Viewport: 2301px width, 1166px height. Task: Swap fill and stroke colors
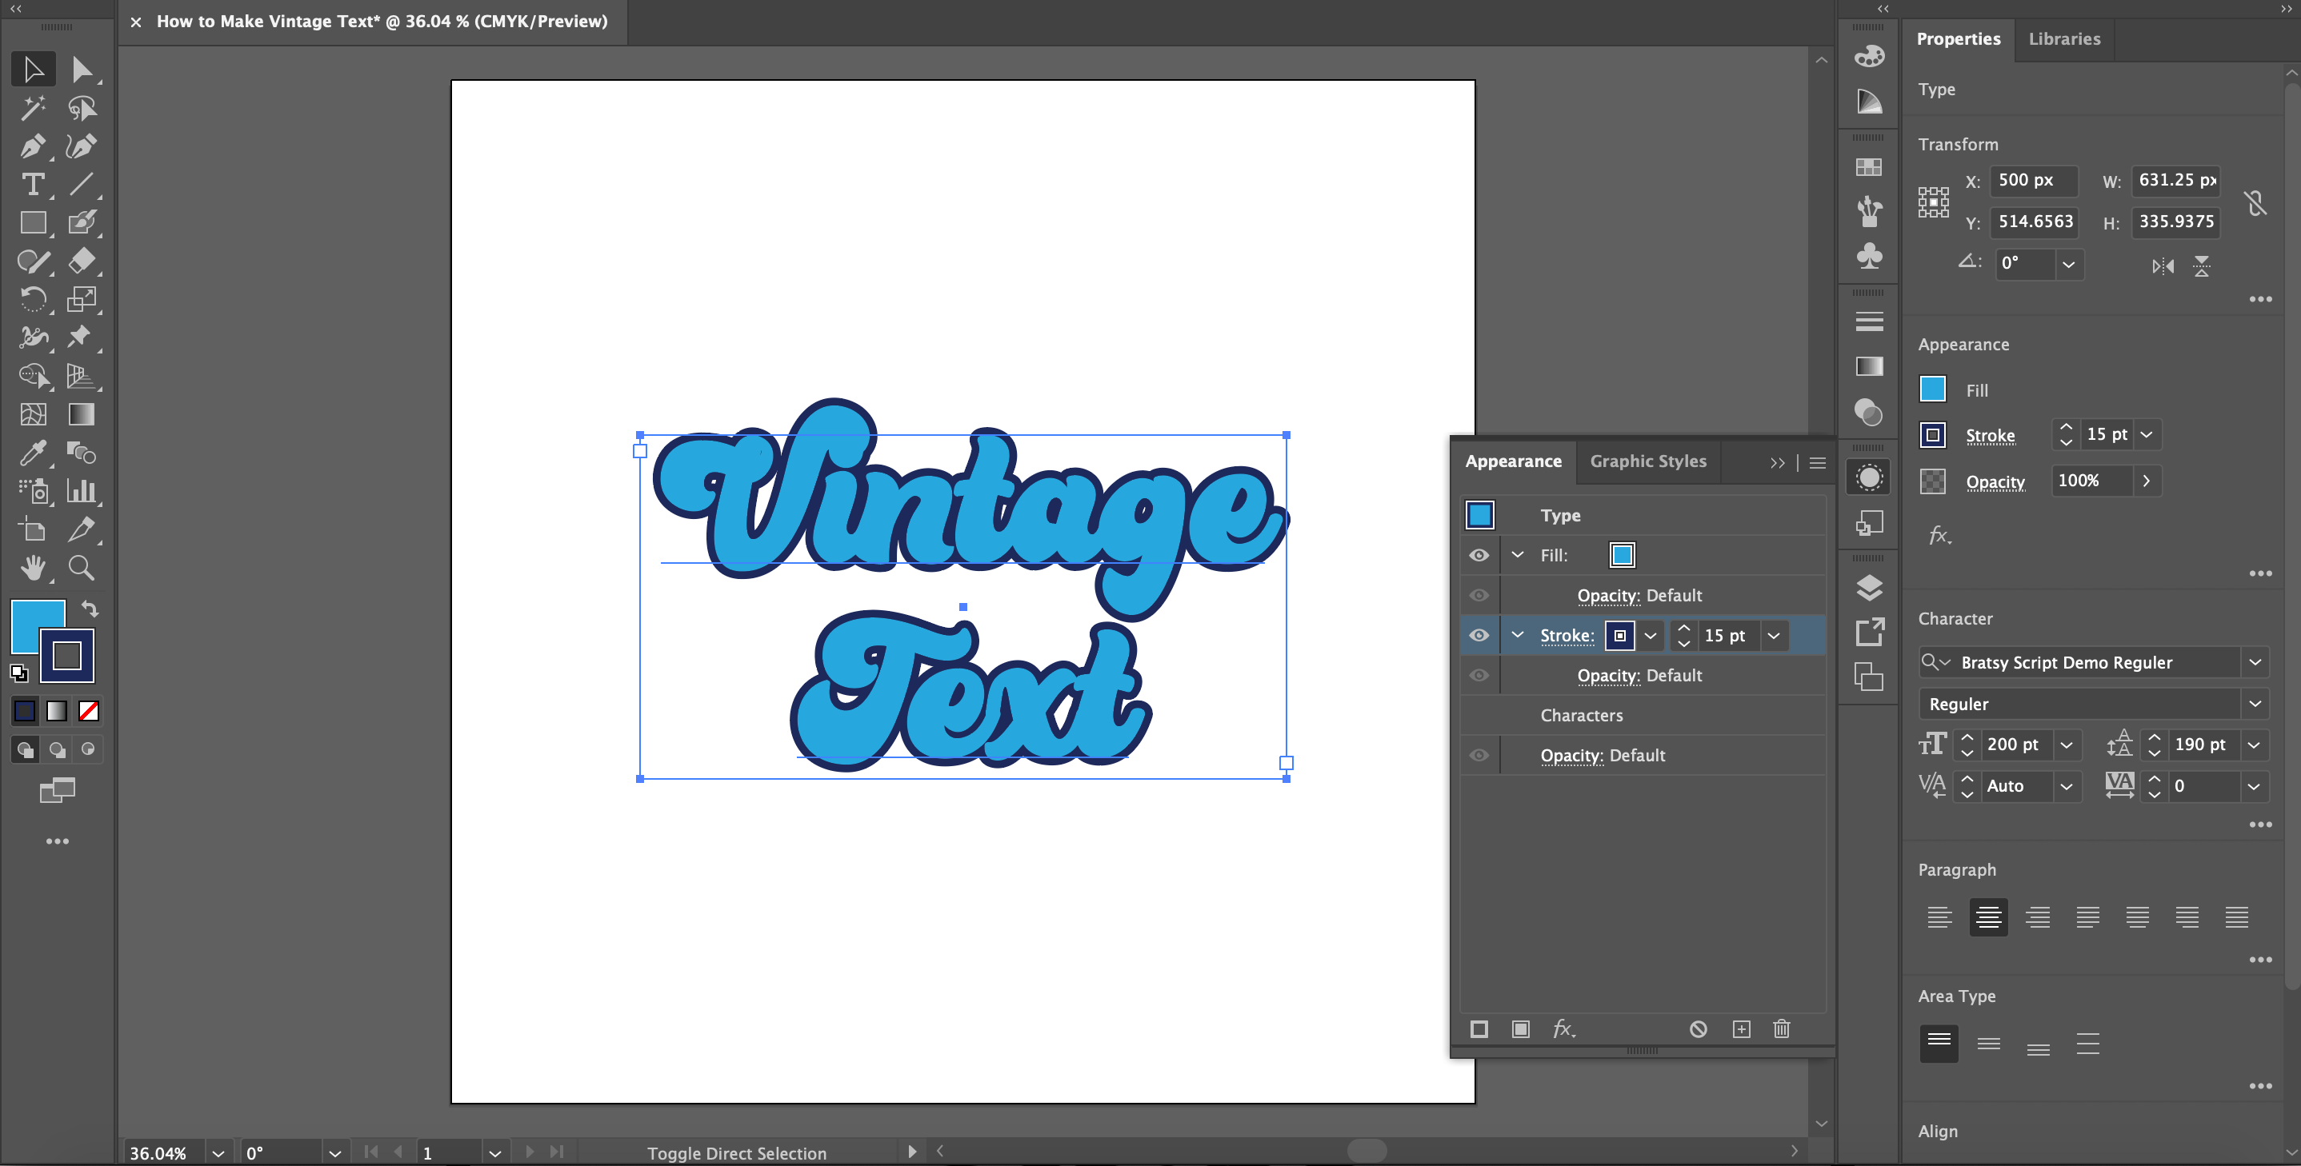(x=90, y=609)
